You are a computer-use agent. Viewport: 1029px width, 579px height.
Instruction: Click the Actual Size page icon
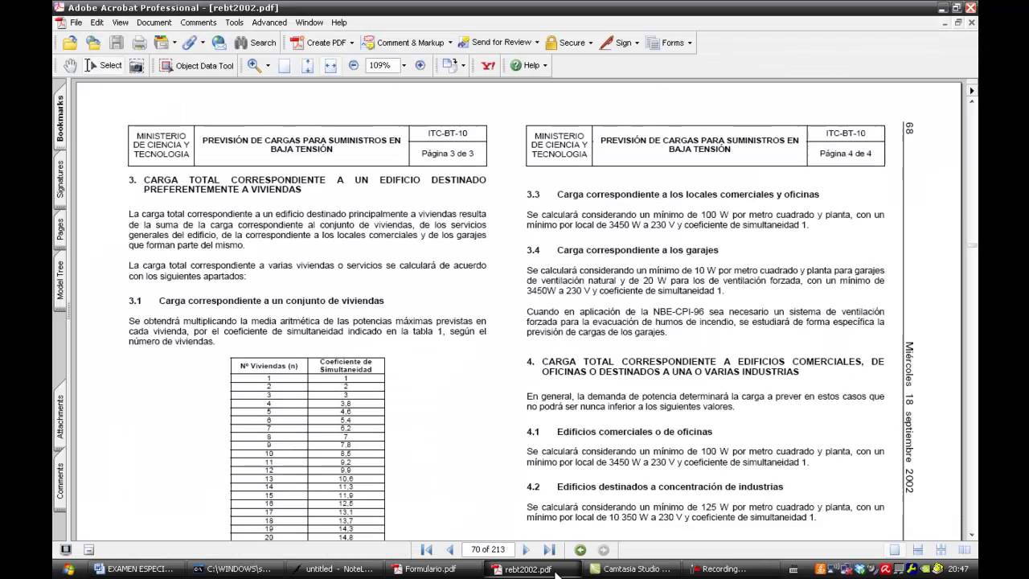[x=284, y=66]
